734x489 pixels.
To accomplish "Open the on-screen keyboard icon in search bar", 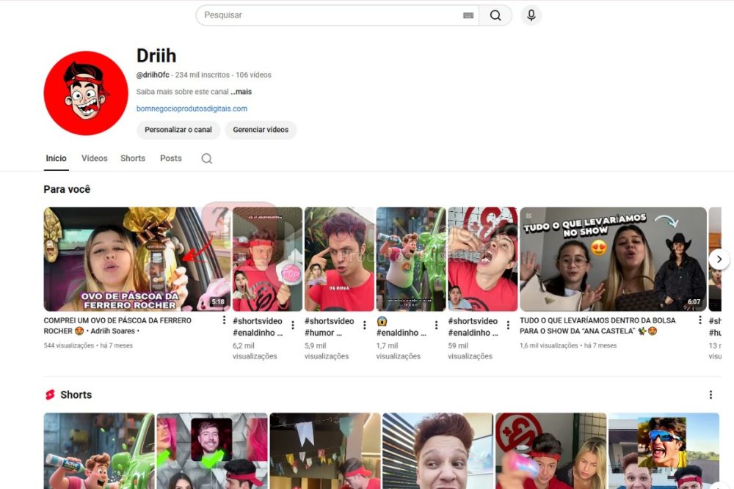I will (468, 14).
